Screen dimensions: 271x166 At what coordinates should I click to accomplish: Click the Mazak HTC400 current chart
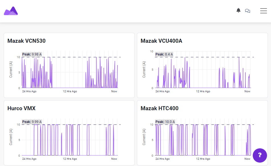coord(203,137)
